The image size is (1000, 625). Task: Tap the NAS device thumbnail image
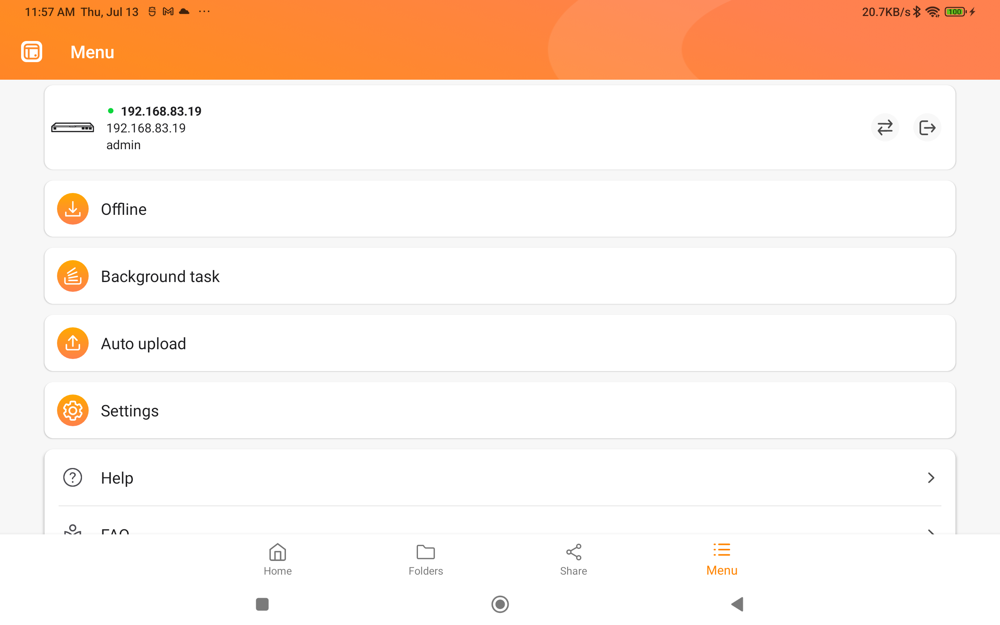point(73,128)
